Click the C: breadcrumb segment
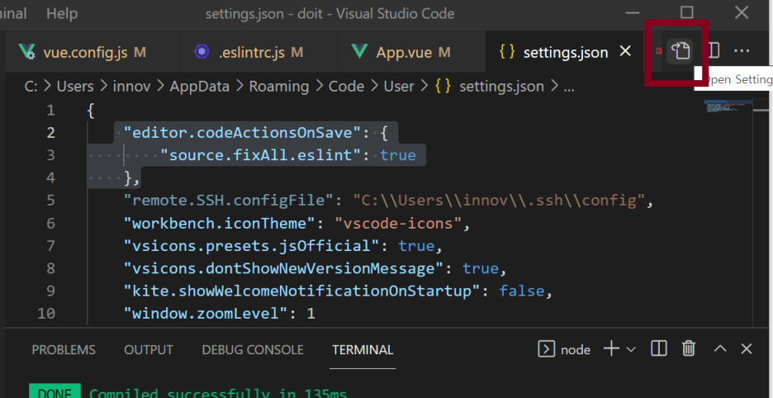 point(31,87)
